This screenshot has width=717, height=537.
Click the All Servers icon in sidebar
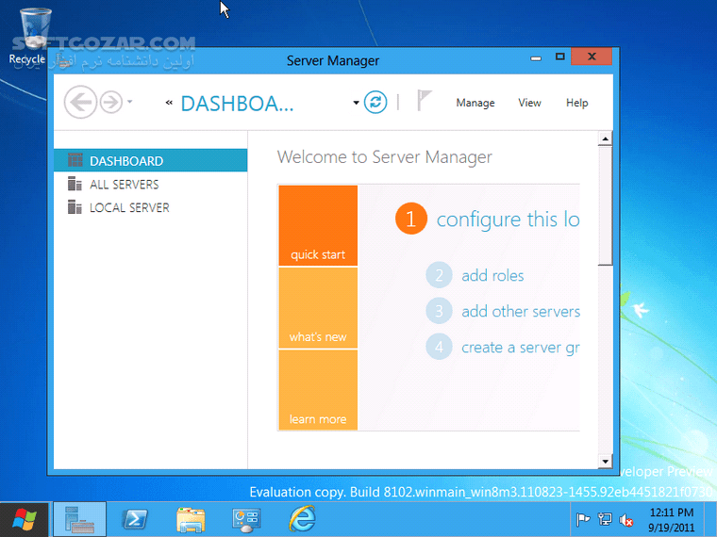[x=75, y=184]
